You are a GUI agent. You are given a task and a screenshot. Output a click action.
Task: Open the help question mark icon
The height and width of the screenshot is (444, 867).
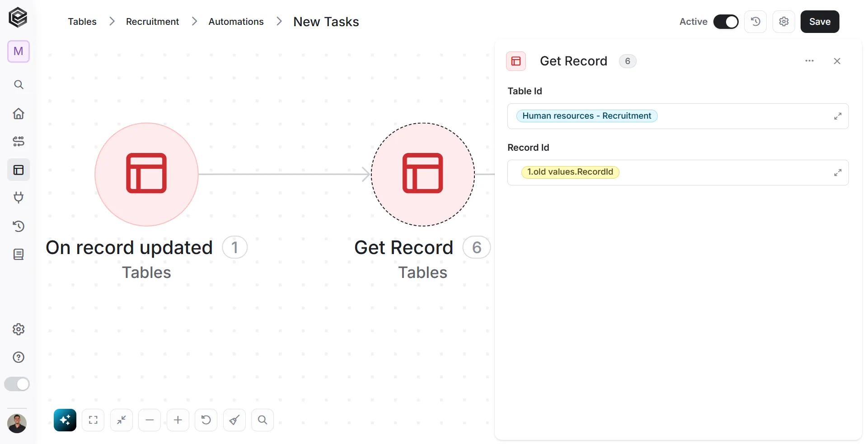pyautogui.click(x=19, y=357)
